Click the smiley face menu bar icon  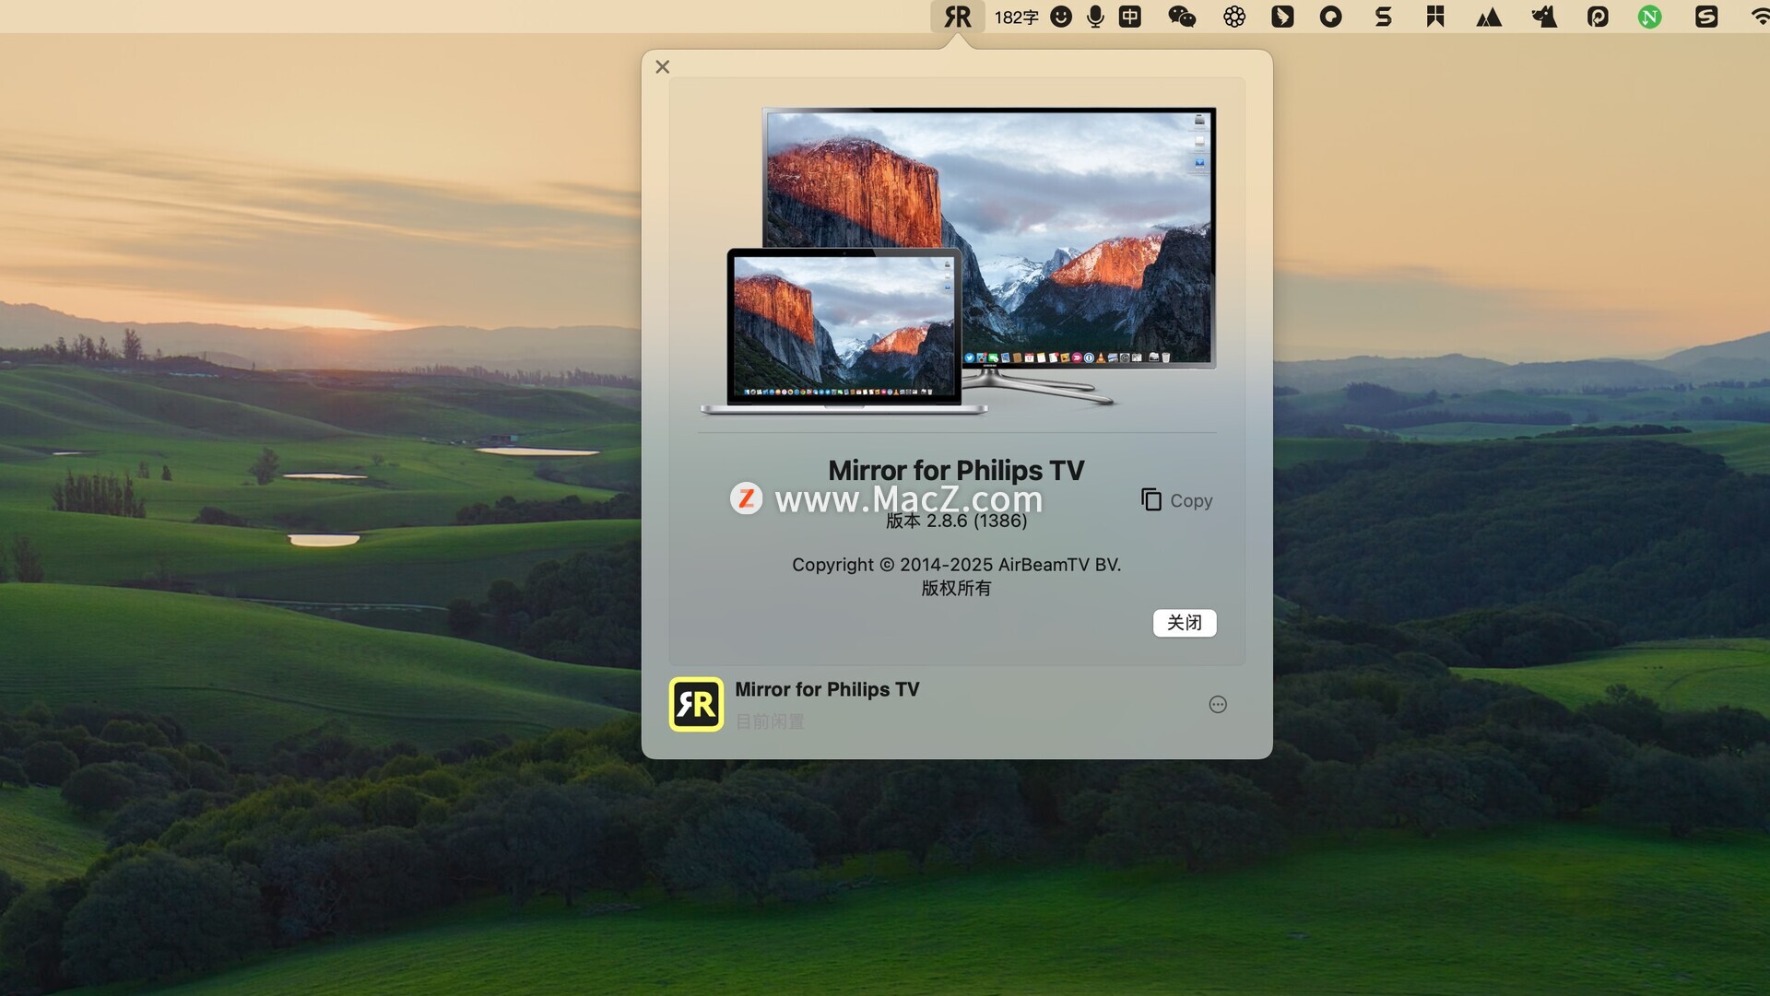(x=1061, y=17)
